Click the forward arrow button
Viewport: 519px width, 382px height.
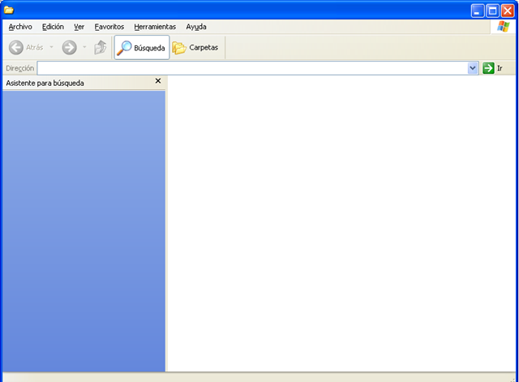[70, 47]
